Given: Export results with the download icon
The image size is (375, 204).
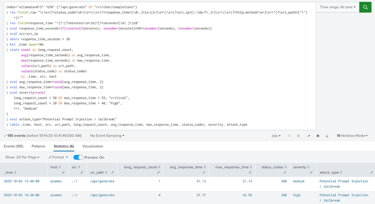Looking at the screenshot, I should pos(327,136).
